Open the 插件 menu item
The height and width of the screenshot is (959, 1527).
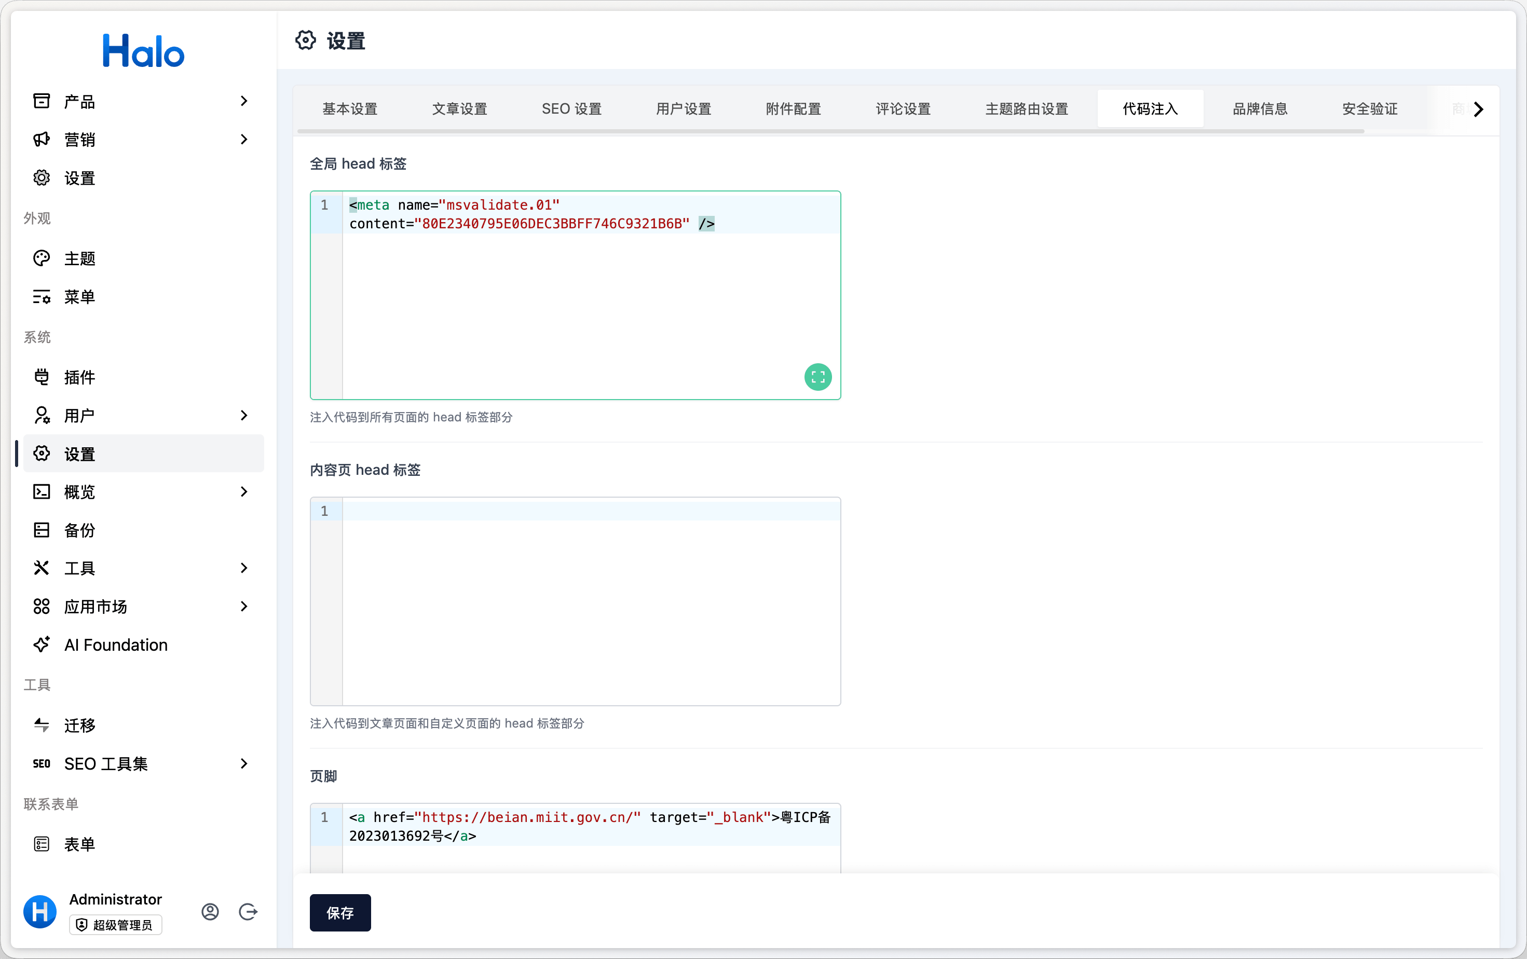coord(143,377)
